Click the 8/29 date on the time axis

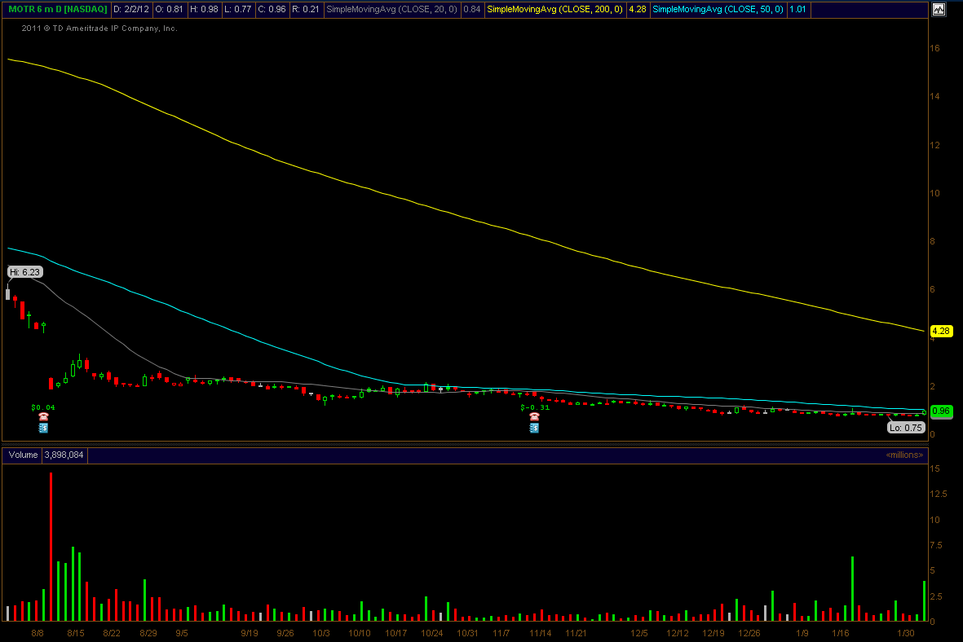[x=148, y=633]
